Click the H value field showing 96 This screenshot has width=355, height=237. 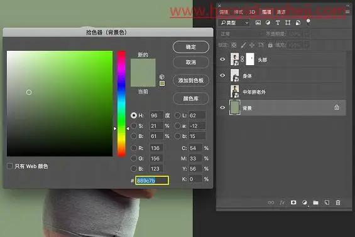coord(156,115)
